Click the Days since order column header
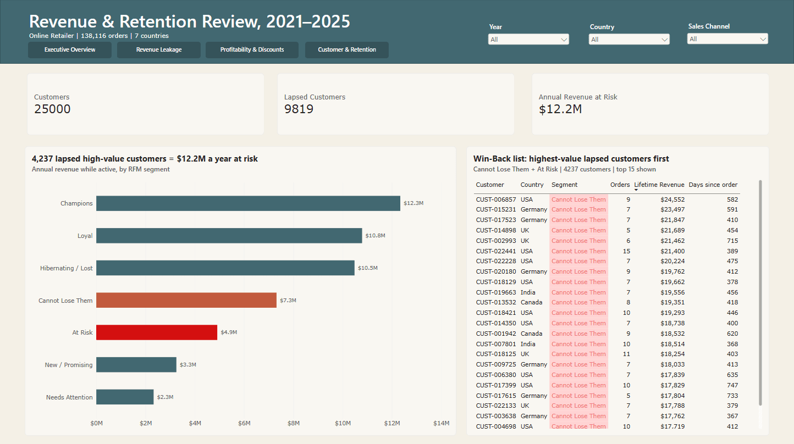The width and height of the screenshot is (794, 444). pyautogui.click(x=713, y=185)
